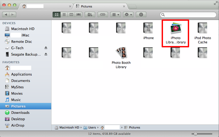This screenshot has height=137, width=219.
Task: Go forward with the right arrow button
Action: click(x=13, y=15)
